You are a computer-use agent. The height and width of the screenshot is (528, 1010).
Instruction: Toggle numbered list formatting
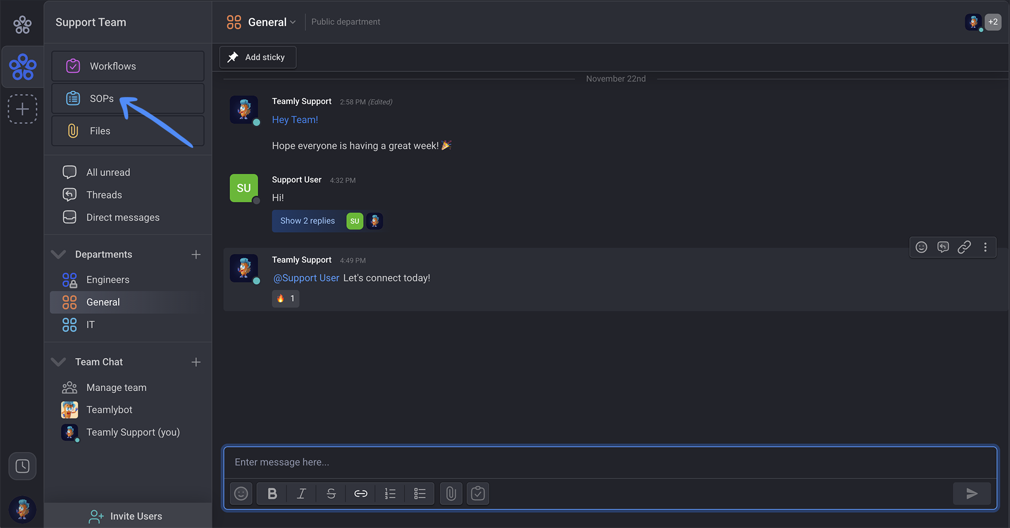(x=390, y=494)
